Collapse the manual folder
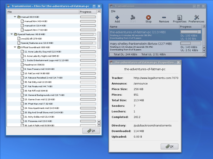Image resolution: width=213 pixels, height=159 pixels. click(15, 17)
